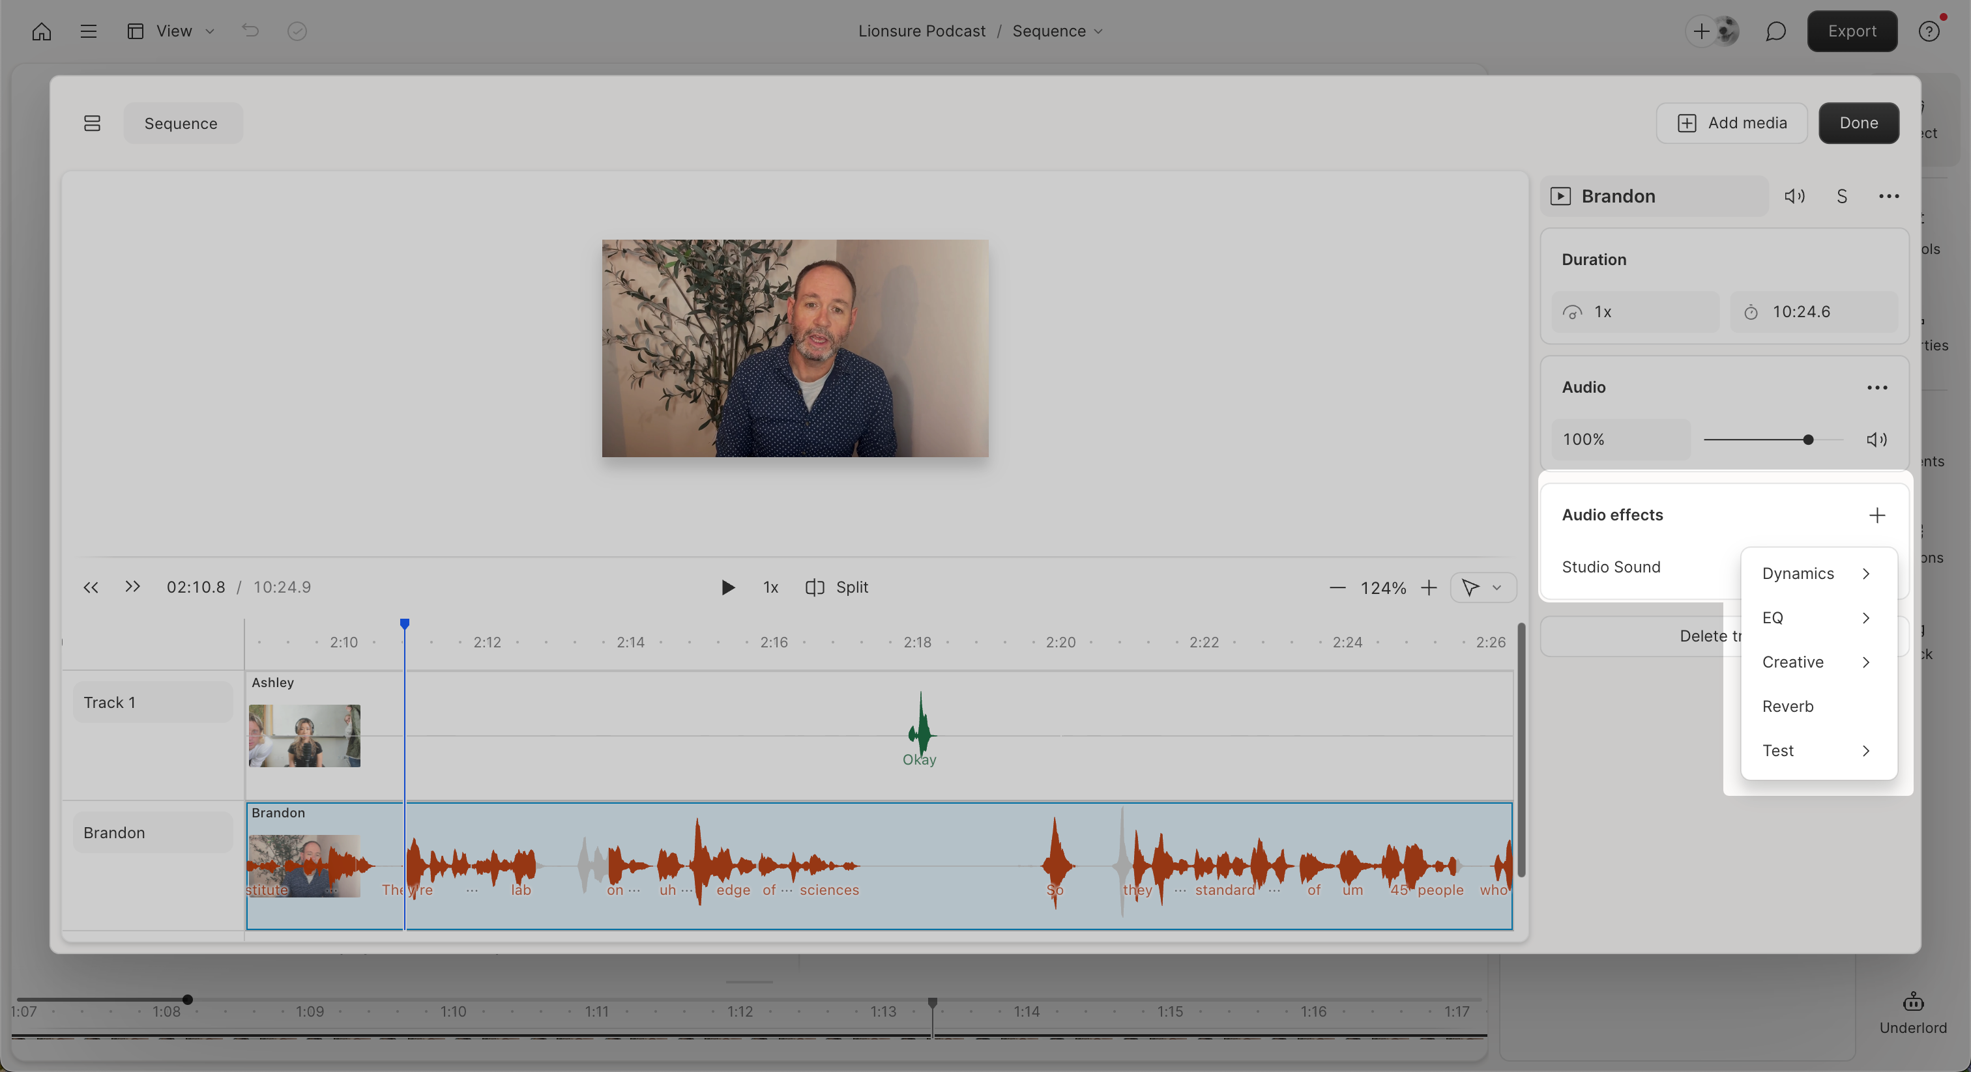Open the Help menu

[x=1929, y=31]
